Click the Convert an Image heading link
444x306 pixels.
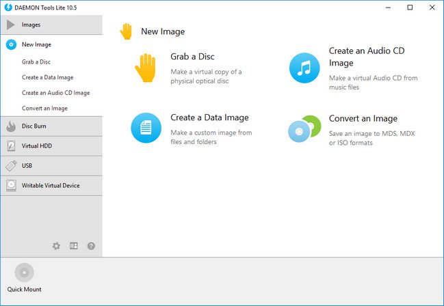363,119
